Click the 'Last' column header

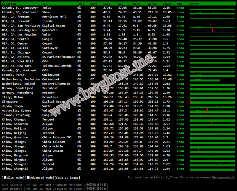107,4
